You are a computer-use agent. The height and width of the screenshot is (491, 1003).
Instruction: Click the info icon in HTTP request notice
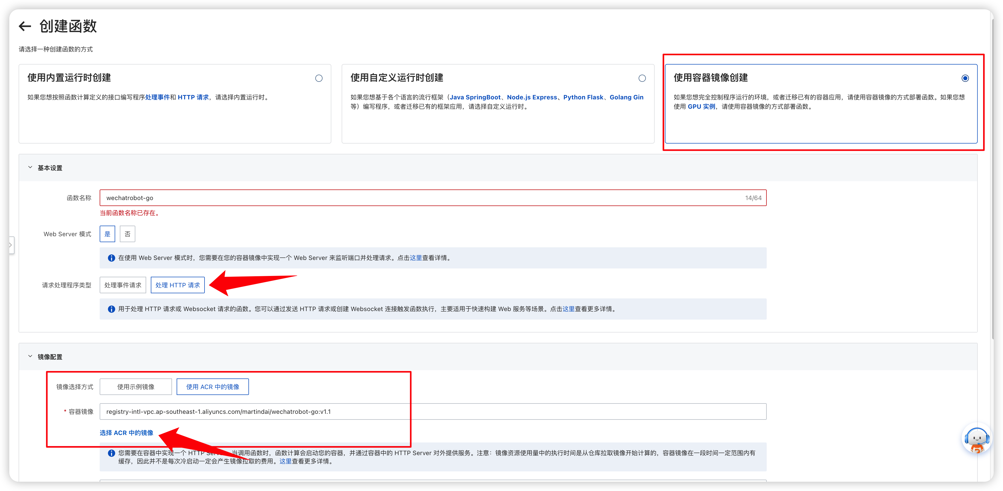coord(111,309)
